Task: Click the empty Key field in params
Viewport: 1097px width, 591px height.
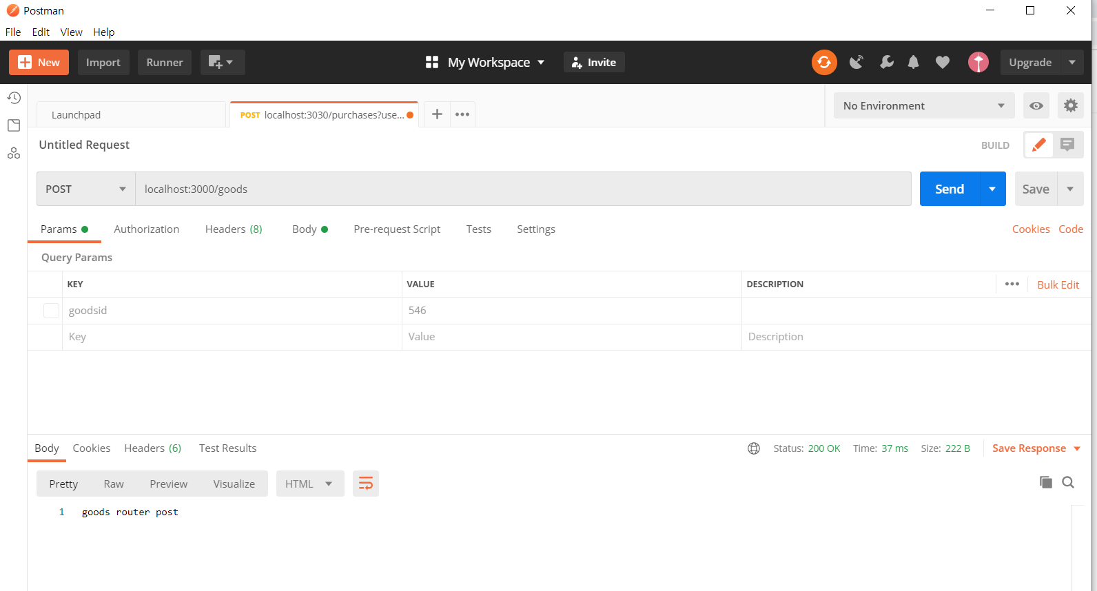Action: (232, 337)
